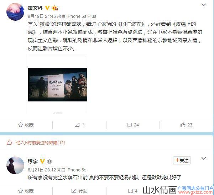This screenshot has height=195, width=214.
Task: Open 他7小时前赞过的微博(11) section
Action: tap(41, 143)
